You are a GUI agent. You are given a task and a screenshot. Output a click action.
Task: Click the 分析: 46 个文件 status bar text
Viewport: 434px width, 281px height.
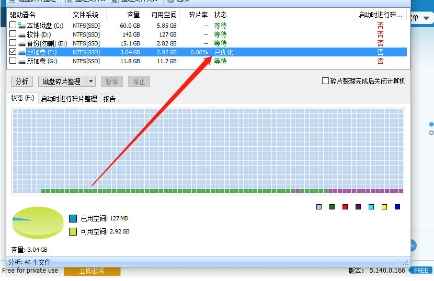click(x=30, y=262)
